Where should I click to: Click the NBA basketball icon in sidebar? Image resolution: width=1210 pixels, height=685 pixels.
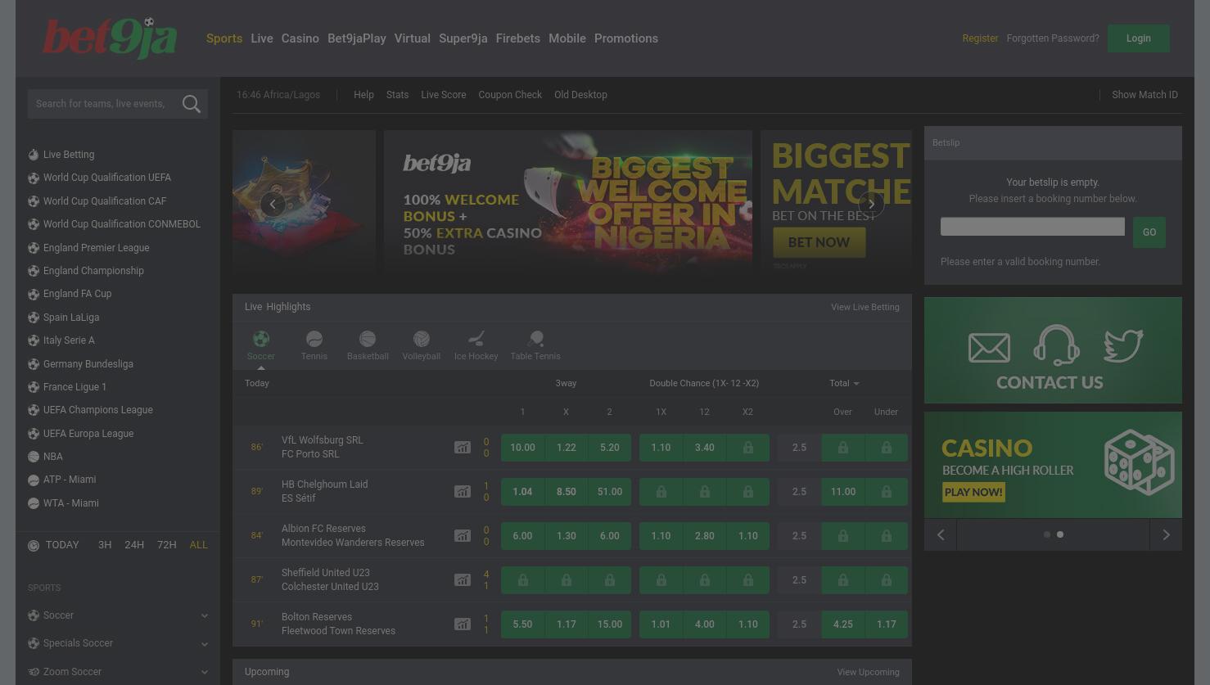tap(34, 457)
